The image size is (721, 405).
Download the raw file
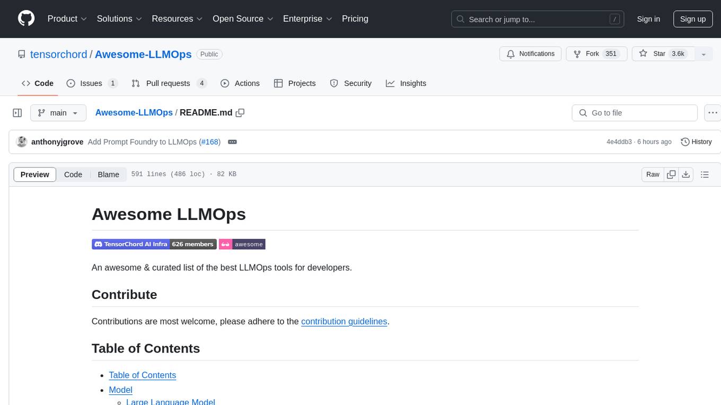click(686, 174)
